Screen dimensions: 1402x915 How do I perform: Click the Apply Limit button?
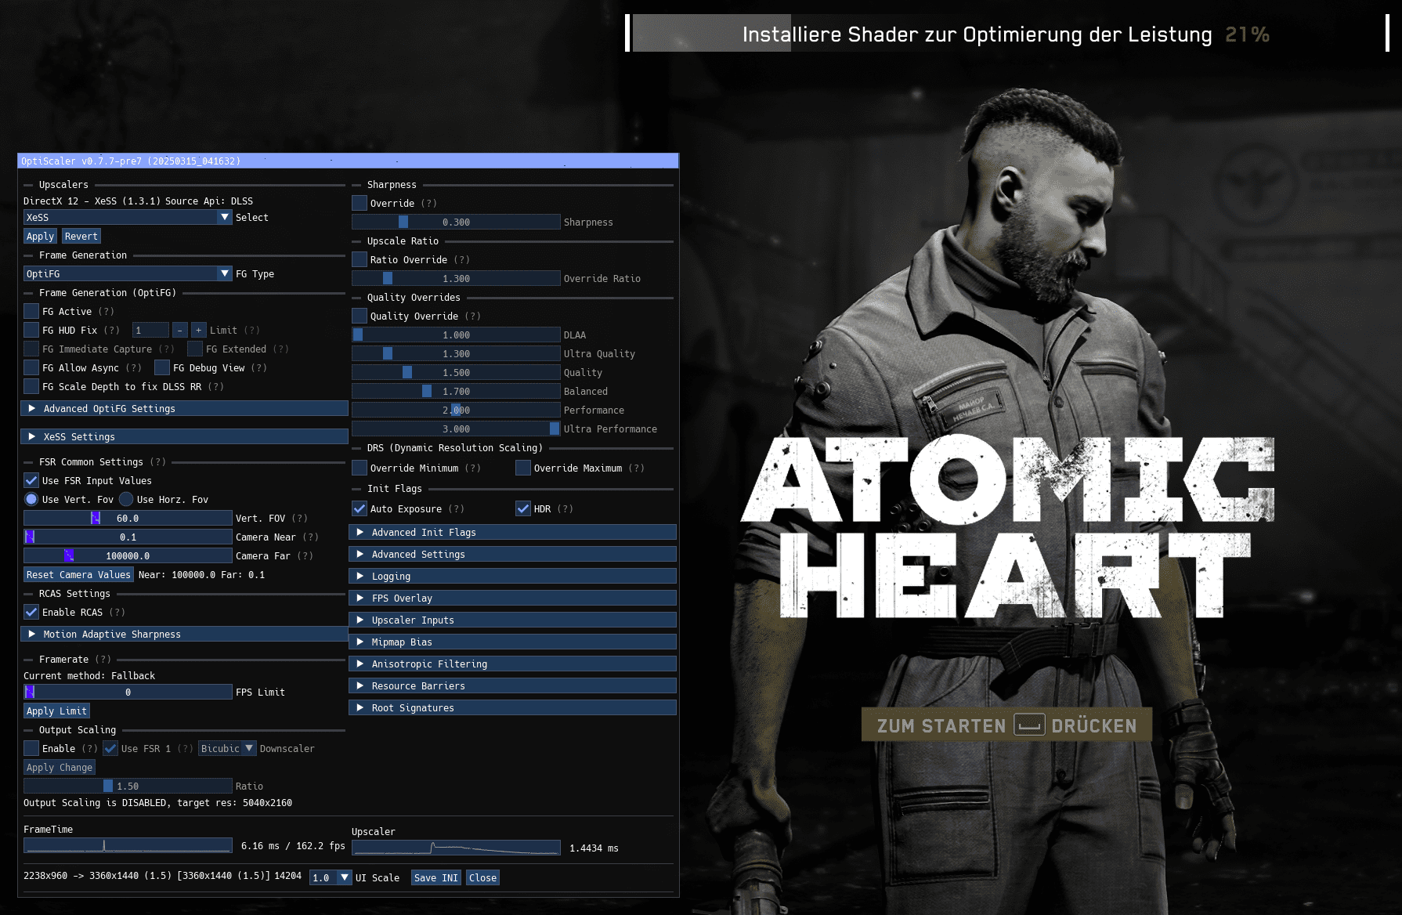pyautogui.click(x=56, y=711)
